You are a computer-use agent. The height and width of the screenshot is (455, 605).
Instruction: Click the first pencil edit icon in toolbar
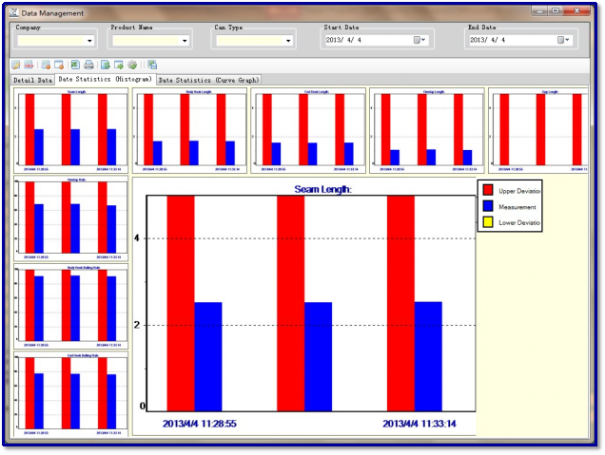pos(15,65)
